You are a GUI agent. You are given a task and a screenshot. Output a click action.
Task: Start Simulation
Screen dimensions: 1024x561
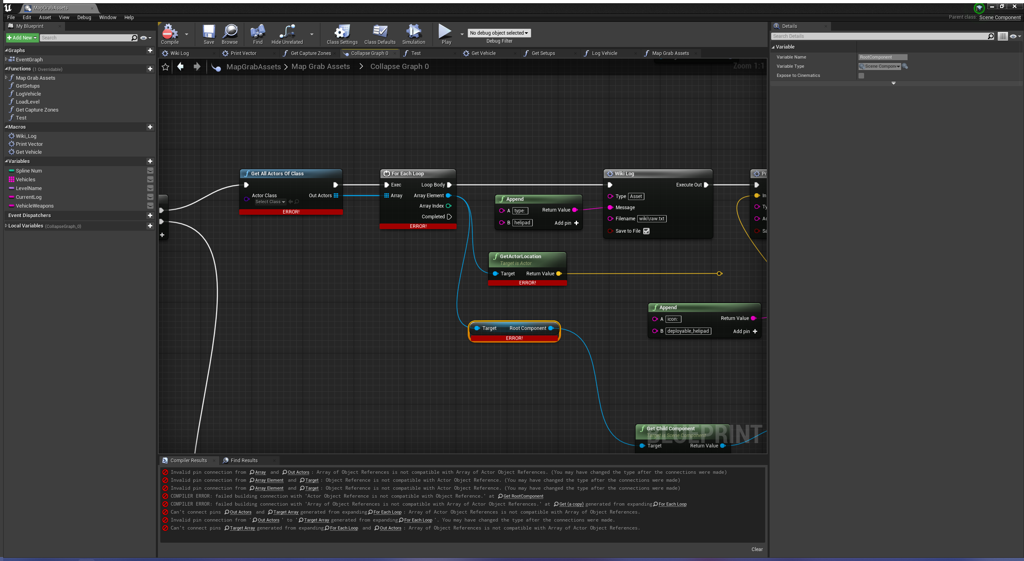point(414,34)
